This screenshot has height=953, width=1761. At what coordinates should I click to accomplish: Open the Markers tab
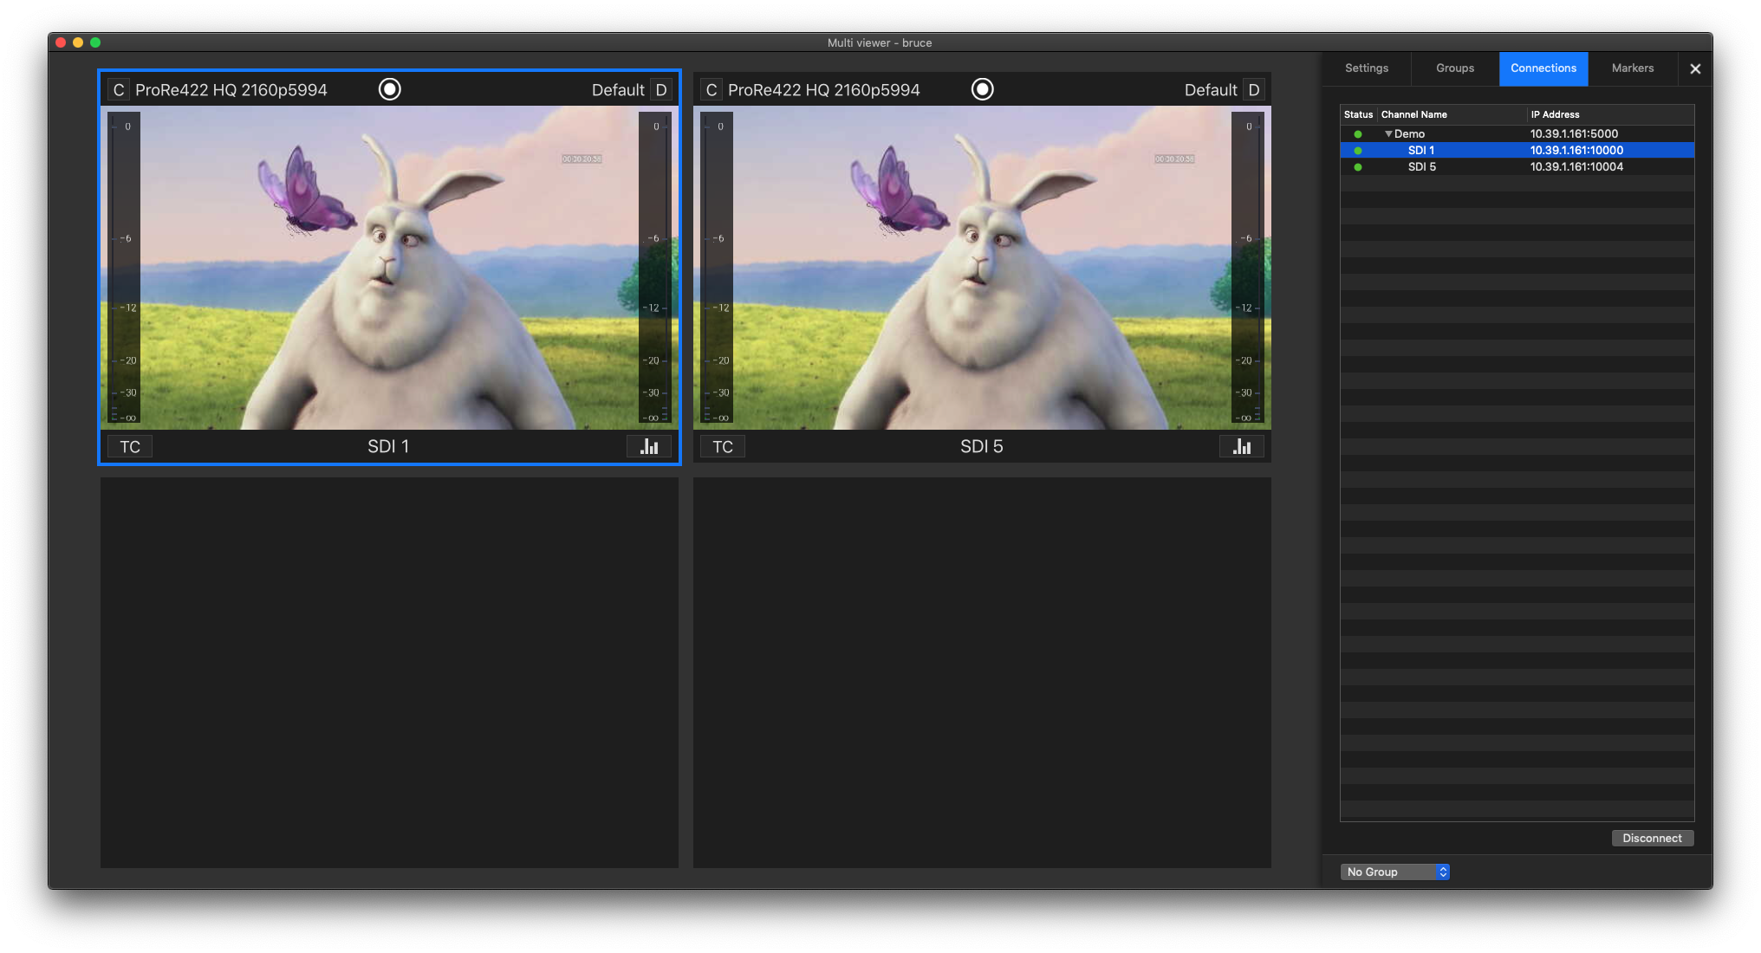click(x=1633, y=68)
